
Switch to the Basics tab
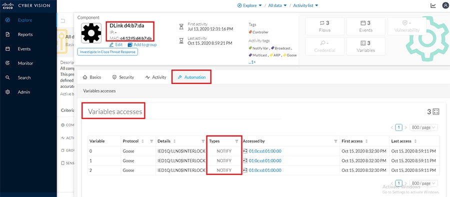[x=92, y=77]
